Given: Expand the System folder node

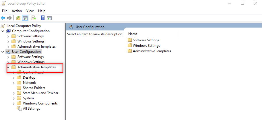Looking at the screenshot, I should [x=14, y=98].
